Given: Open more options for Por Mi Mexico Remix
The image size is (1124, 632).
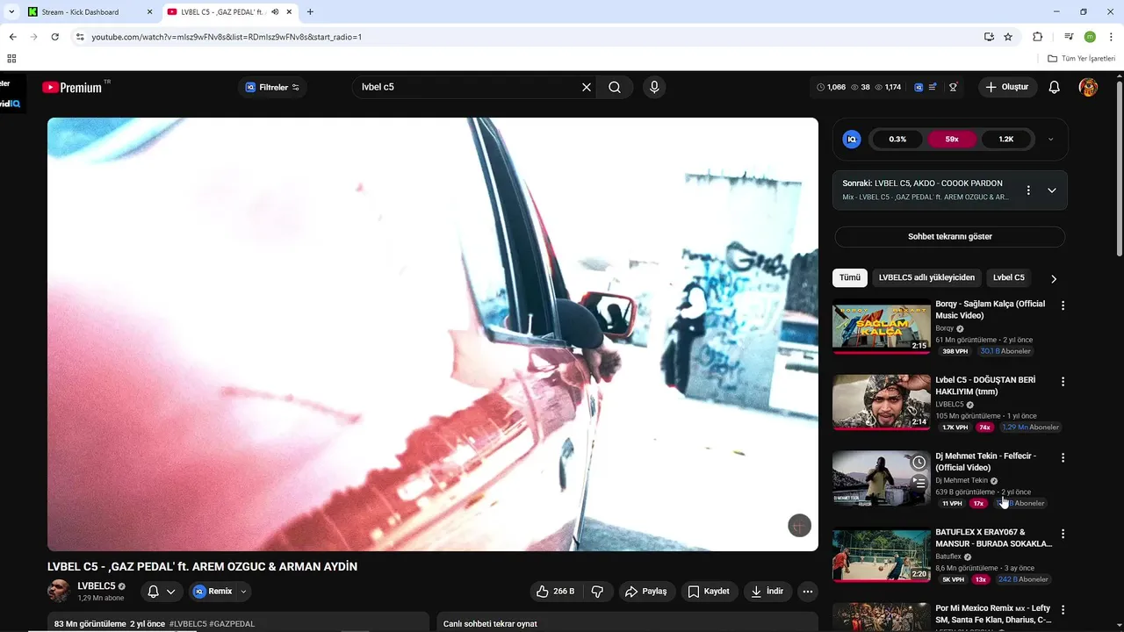Looking at the screenshot, I should 1063,610.
